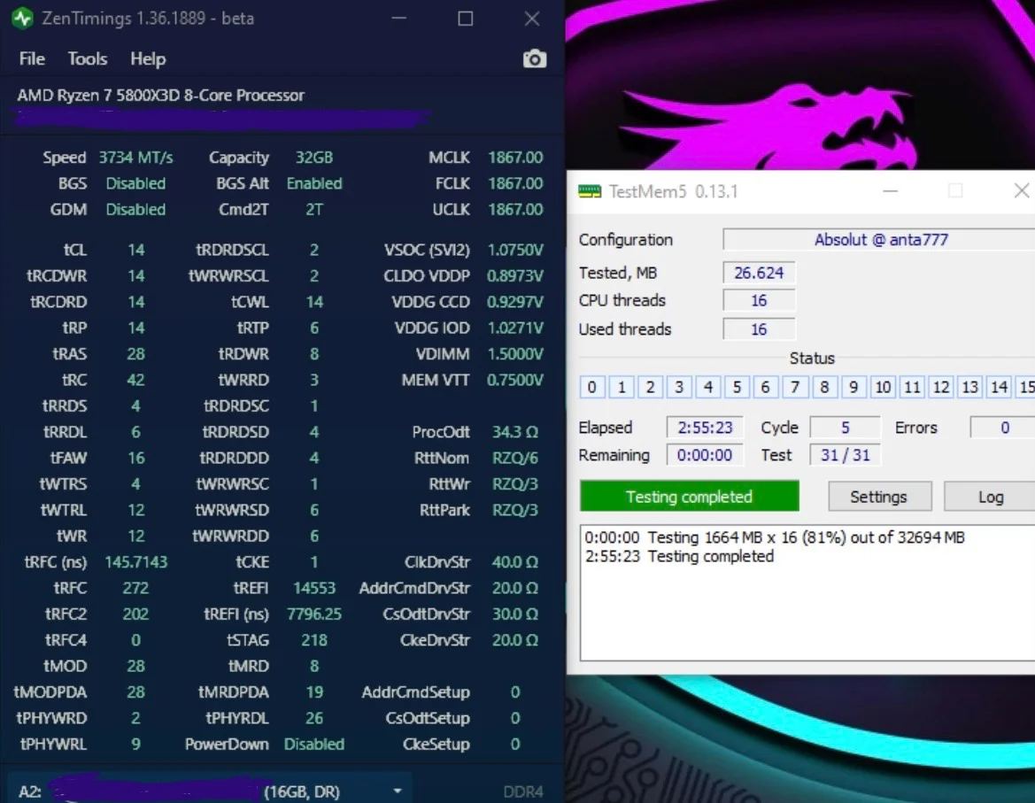Click the GDM value Disabled
Viewport: 1035px width, 803px height.
pyautogui.click(x=135, y=209)
